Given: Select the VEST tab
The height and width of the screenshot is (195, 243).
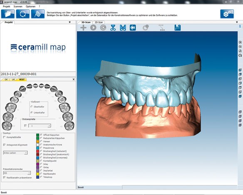Looking at the screenshot, I should click(22, 79).
